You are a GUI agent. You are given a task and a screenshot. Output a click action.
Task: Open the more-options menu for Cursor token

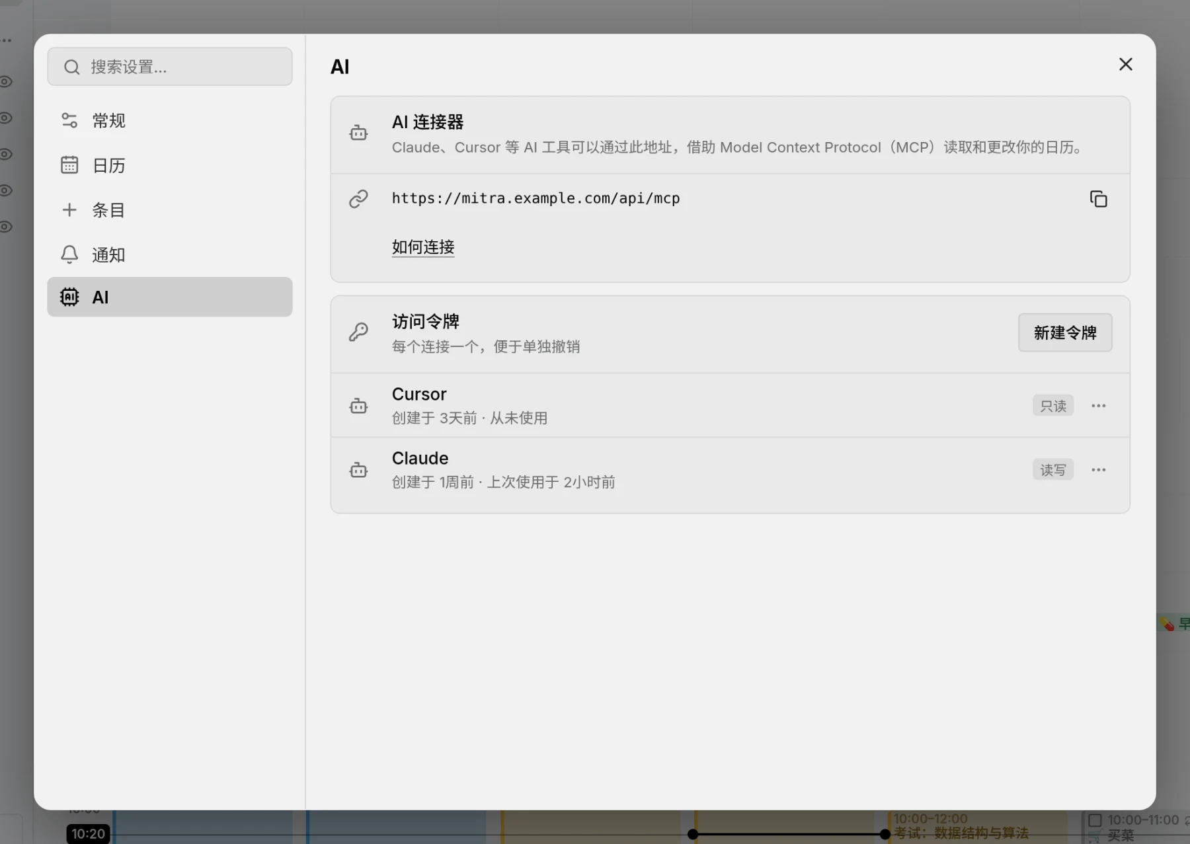[x=1098, y=406]
